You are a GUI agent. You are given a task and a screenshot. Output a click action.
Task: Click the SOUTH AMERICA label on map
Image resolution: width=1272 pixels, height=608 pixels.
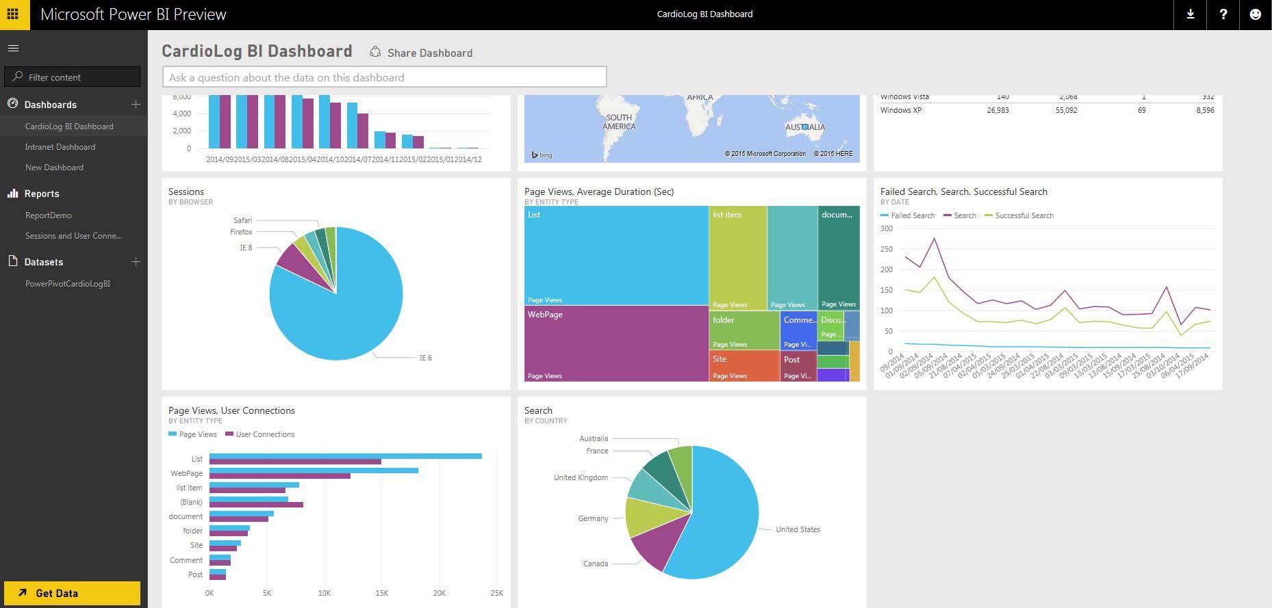coord(619,122)
